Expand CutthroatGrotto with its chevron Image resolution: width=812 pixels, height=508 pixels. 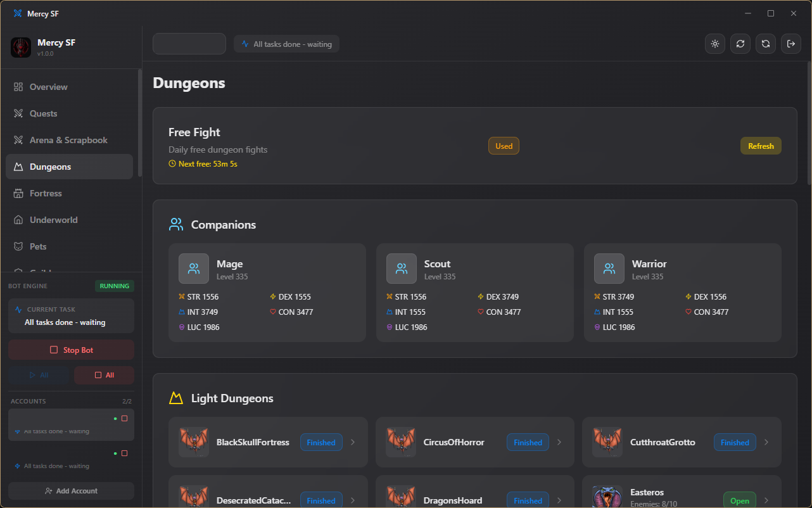[x=766, y=442]
